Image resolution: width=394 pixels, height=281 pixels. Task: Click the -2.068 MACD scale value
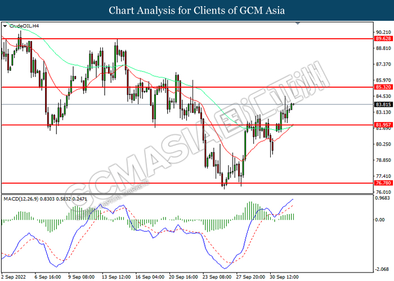coord(383,269)
